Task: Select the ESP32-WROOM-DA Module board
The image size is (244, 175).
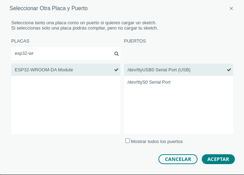Action: tap(44, 70)
